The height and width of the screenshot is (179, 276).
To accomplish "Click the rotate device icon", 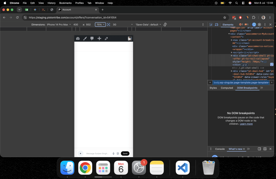I will [165, 24].
